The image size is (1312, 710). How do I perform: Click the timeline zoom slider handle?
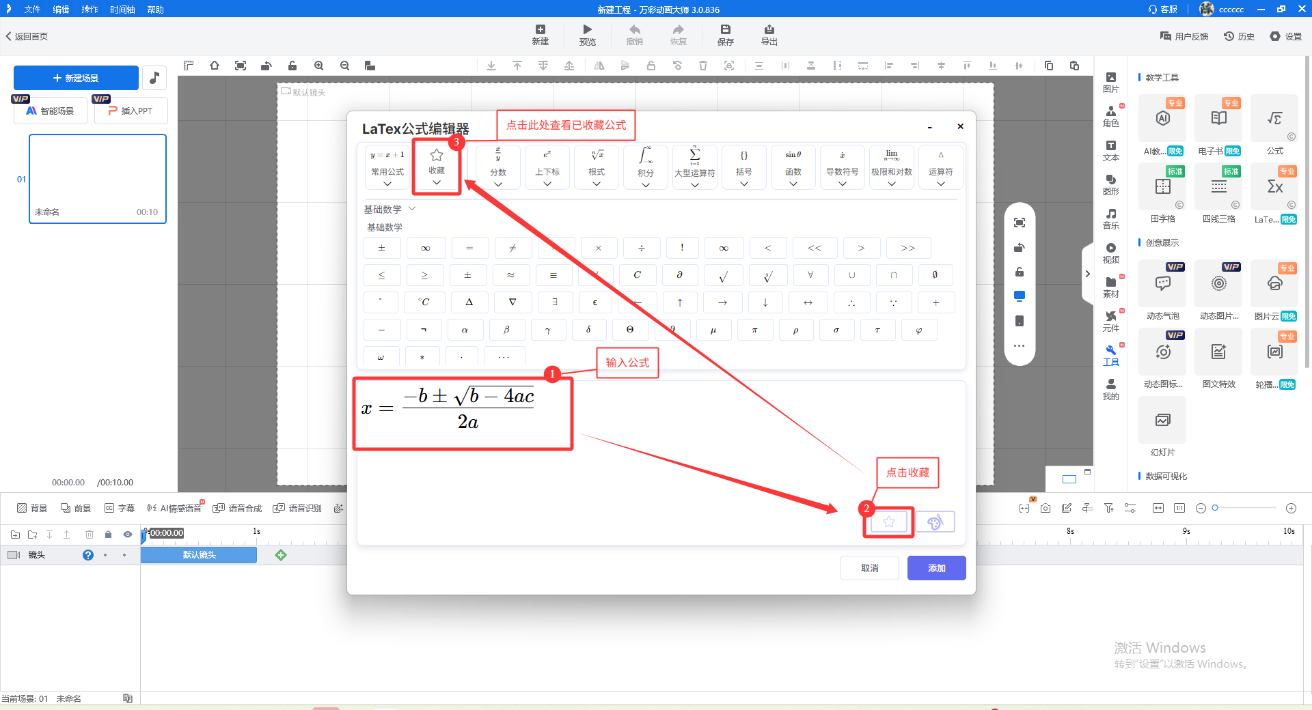point(1215,508)
